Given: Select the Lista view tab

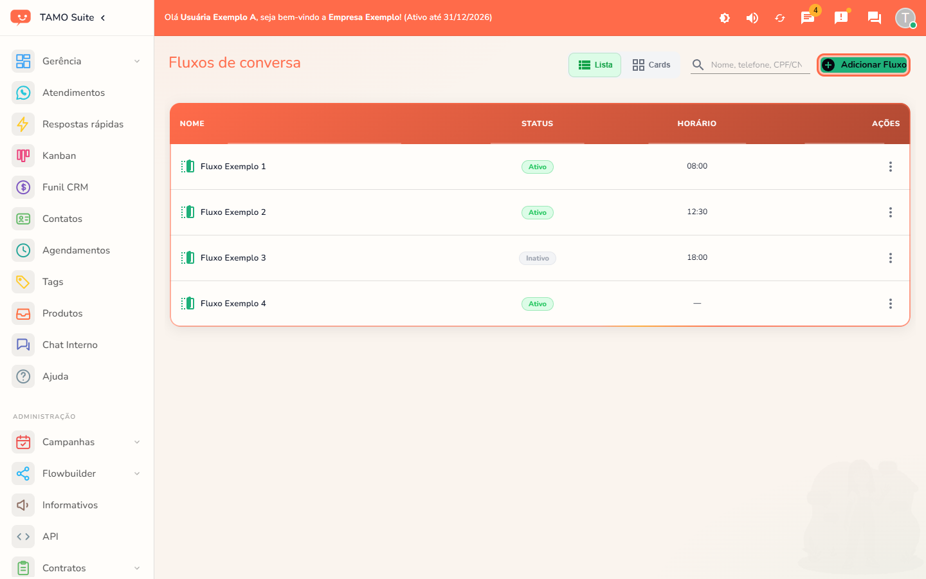Looking at the screenshot, I should 595,65.
